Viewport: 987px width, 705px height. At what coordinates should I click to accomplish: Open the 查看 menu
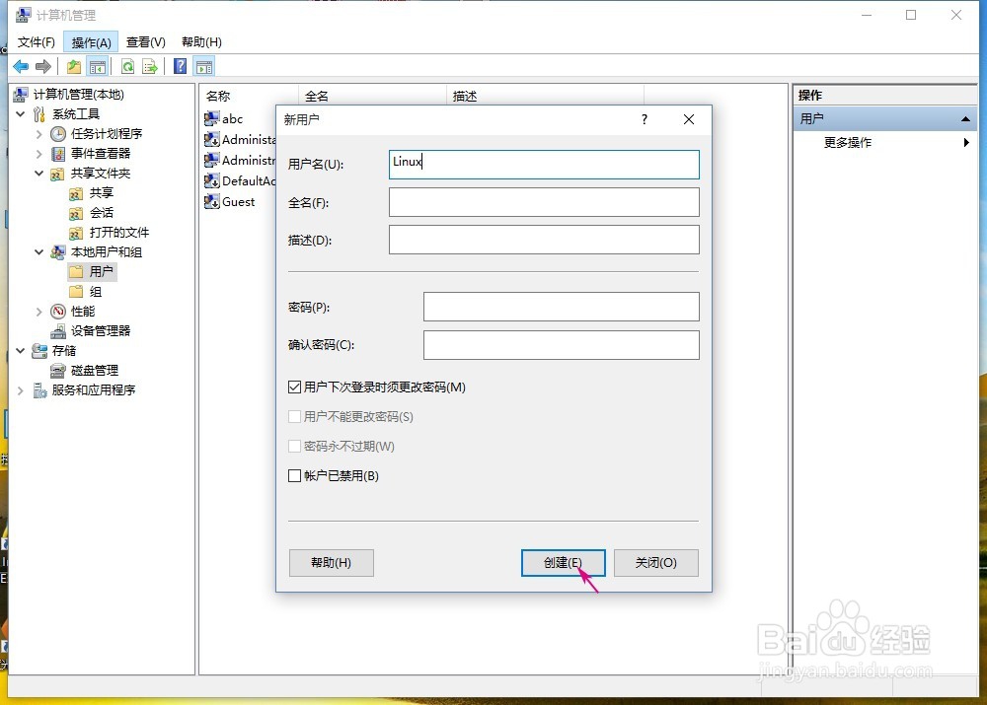[x=144, y=41]
